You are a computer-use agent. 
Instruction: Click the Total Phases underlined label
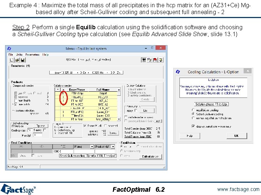138,136
